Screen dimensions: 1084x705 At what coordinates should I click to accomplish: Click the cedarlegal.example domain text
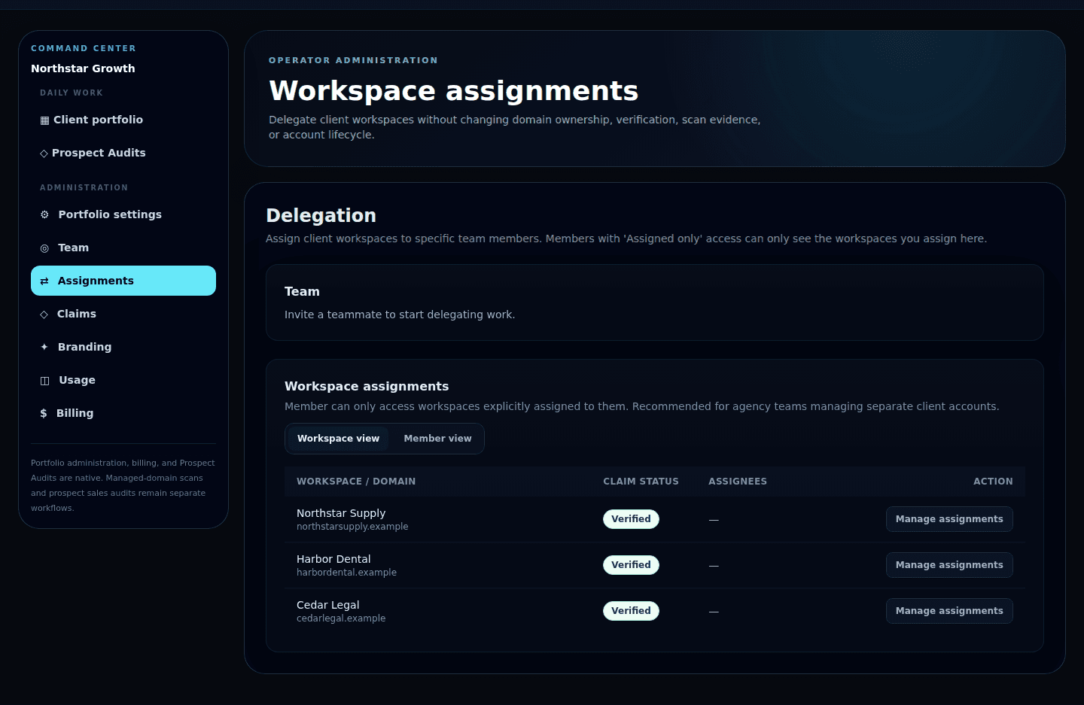tap(341, 618)
